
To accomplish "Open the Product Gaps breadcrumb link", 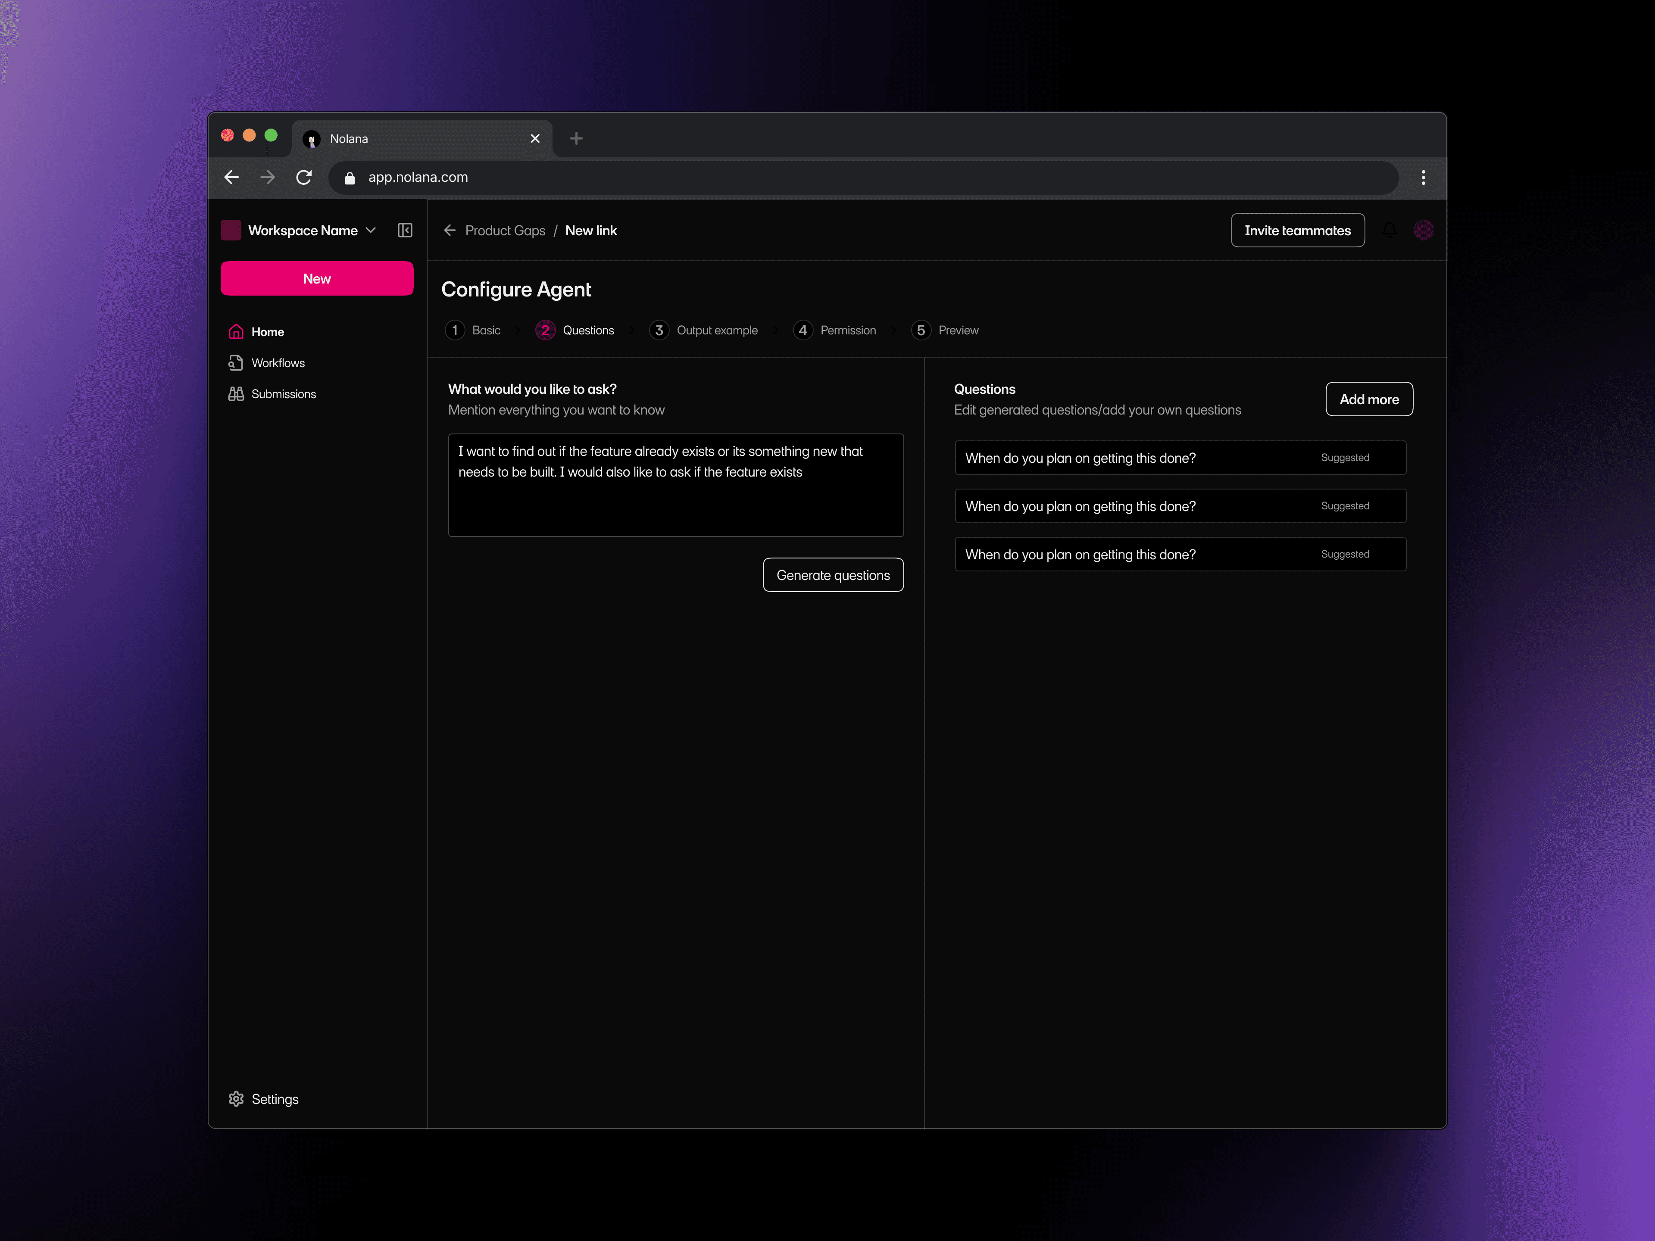I will [505, 231].
